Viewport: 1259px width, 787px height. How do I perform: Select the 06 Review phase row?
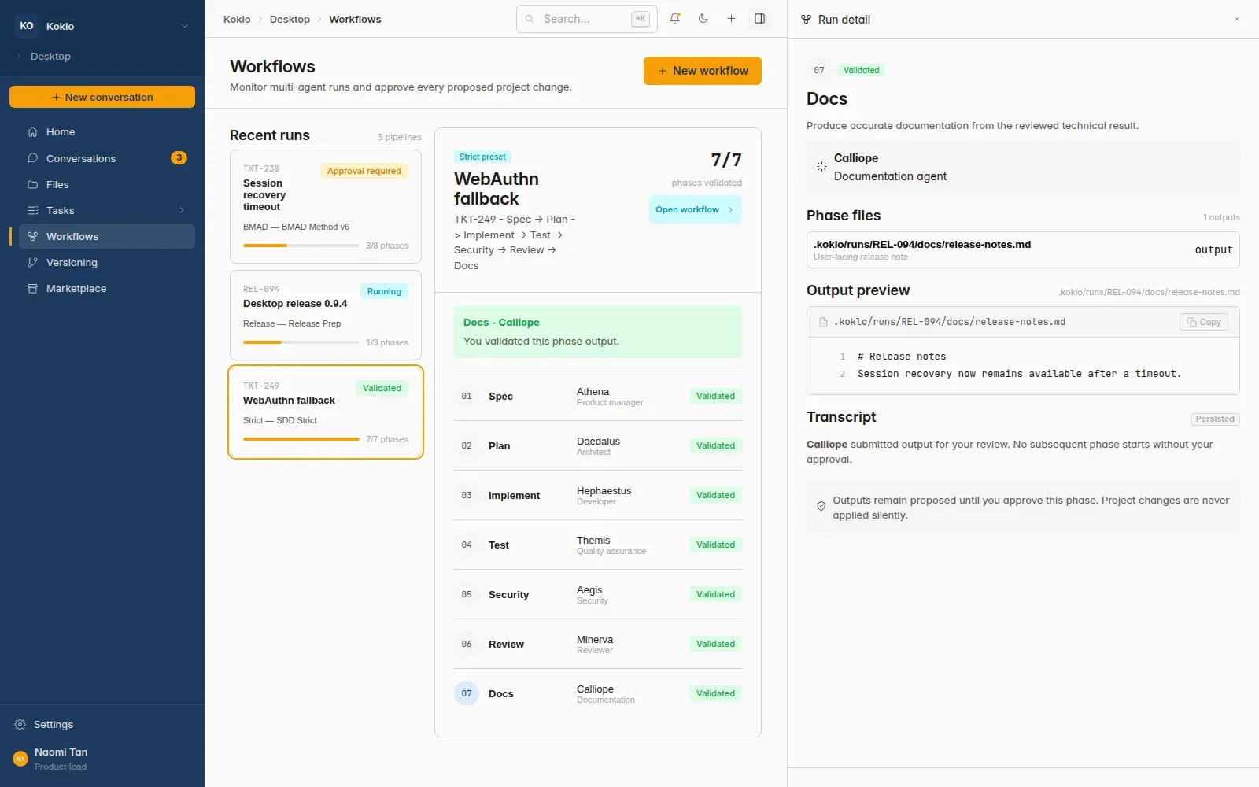point(598,644)
